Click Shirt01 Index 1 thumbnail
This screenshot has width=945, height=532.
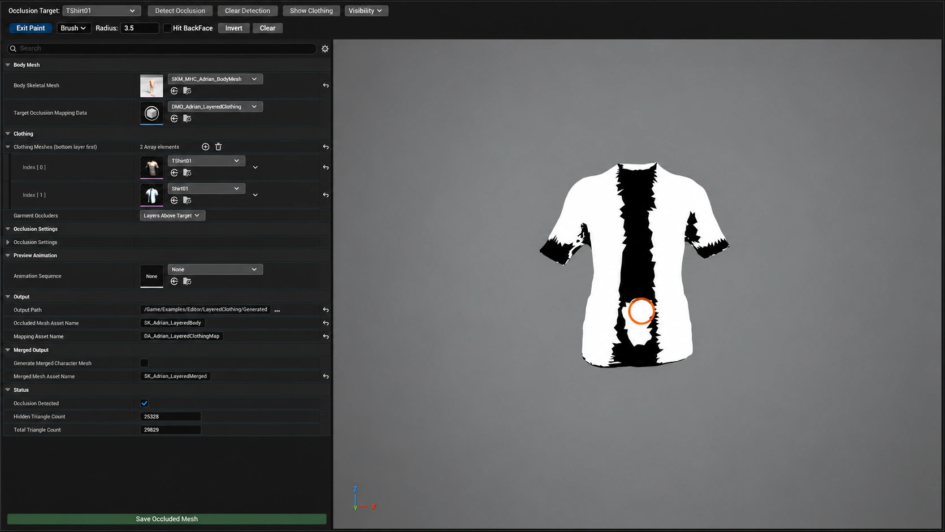[x=151, y=195]
